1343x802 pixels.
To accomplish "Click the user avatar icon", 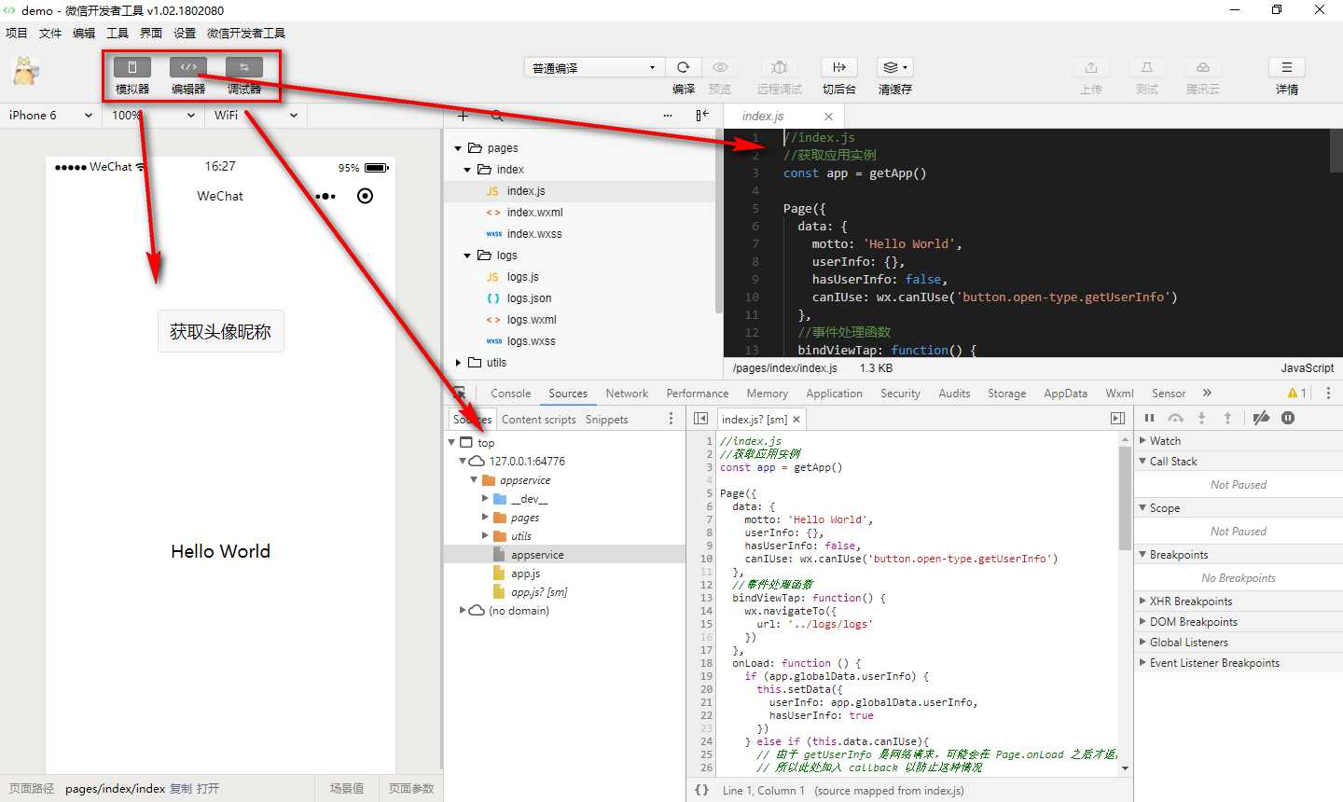I will [x=25, y=71].
